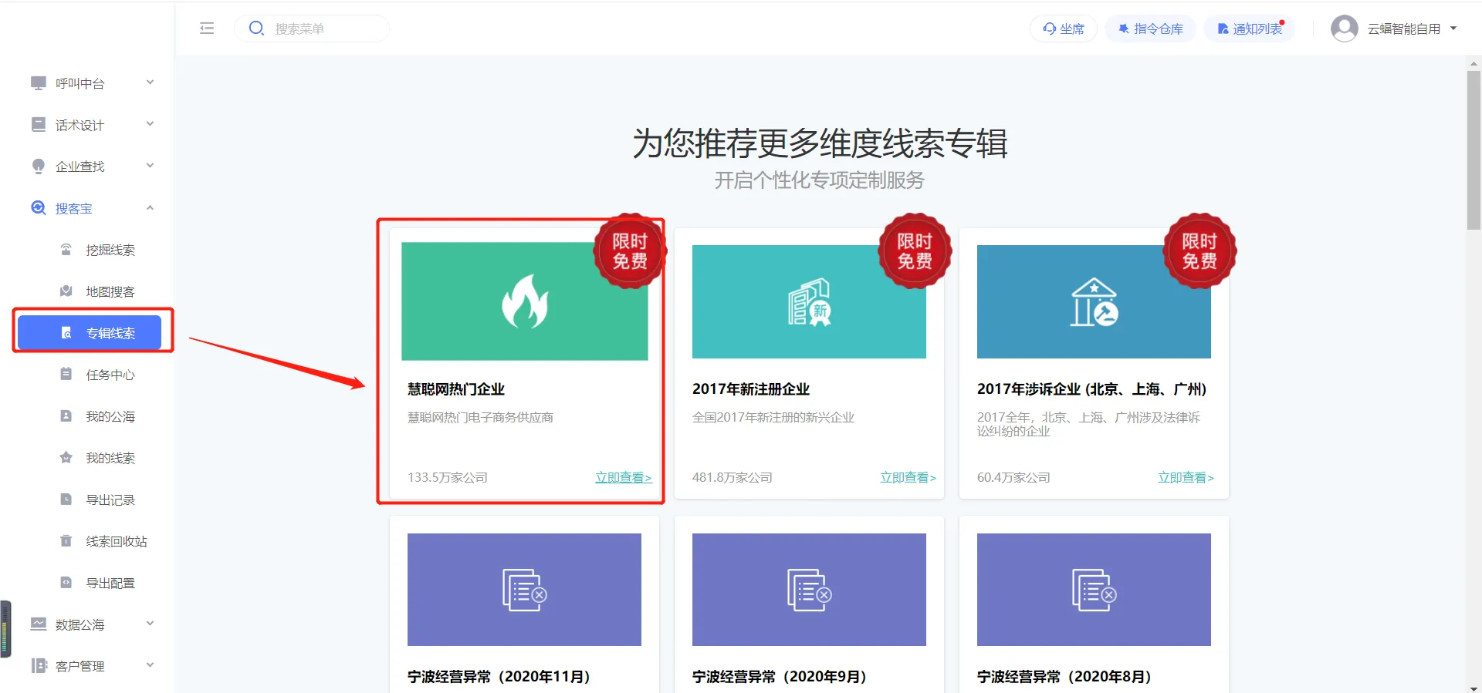Click the 任务中心 icon
This screenshot has width=1482, height=693.
pos(66,374)
